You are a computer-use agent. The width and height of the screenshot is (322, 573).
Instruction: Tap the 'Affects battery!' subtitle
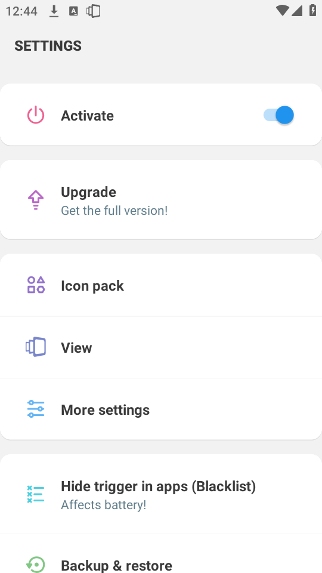click(104, 505)
